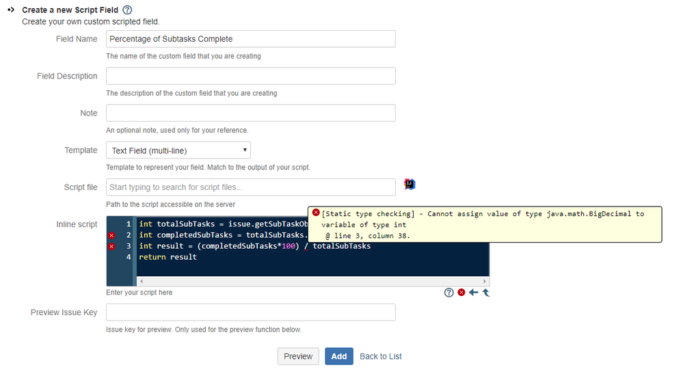Click the editor's horizontal scrollbar right arrow
Screen dimensions: 683x376
coord(484,281)
